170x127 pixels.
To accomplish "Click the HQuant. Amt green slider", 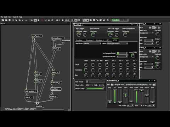I will (x=95, y=89).
